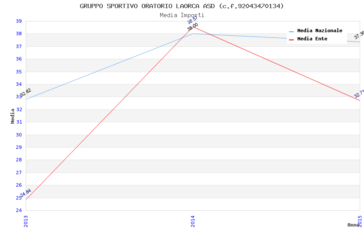The image size is (364, 236).
Task: Click y-axis tick label 34
Action: pos(19,84)
